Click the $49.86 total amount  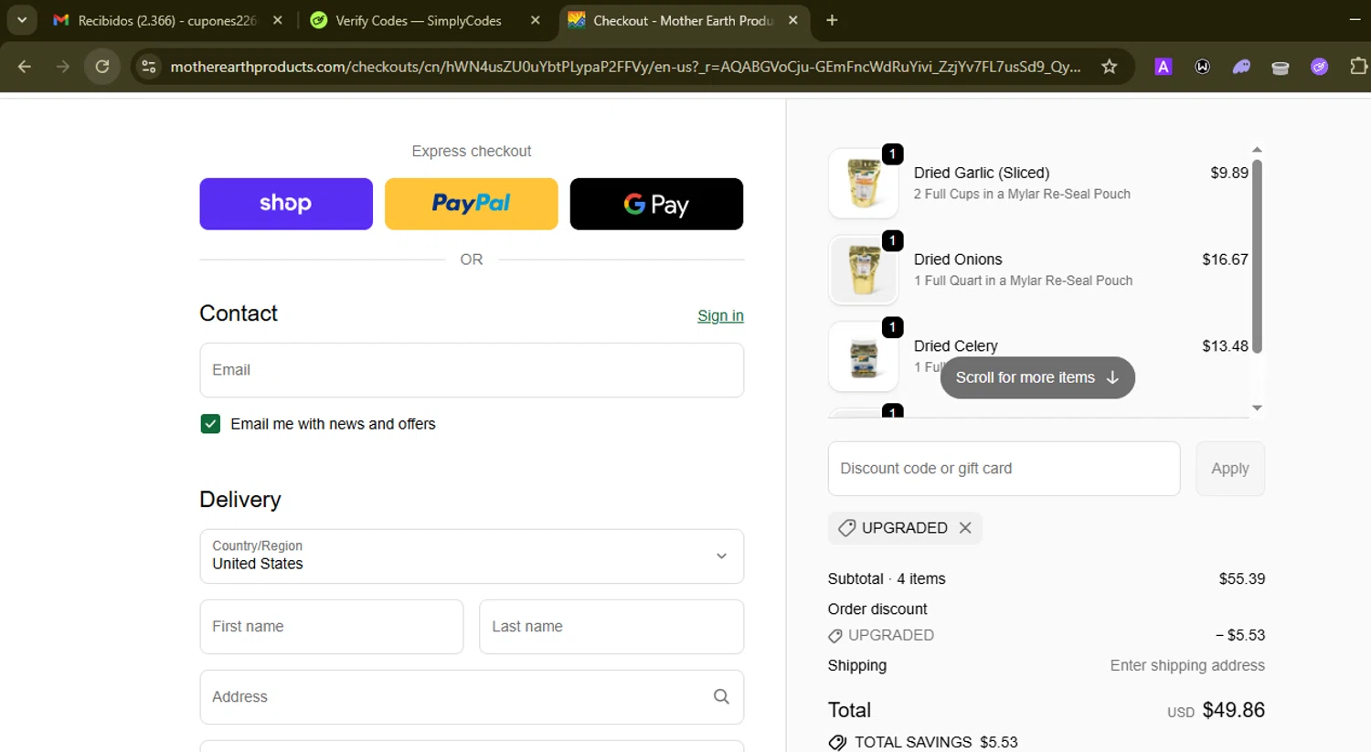click(1233, 710)
